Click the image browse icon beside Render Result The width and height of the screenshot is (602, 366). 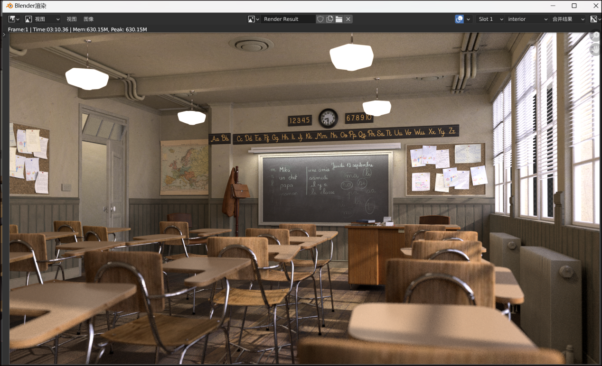(x=254, y=19)
